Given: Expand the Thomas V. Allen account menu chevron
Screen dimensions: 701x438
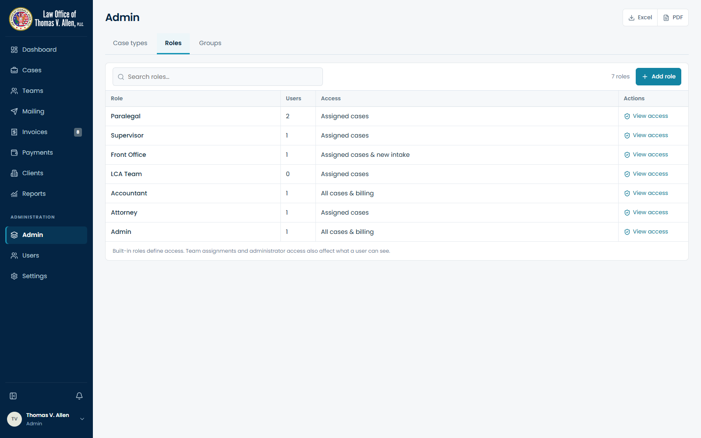Looking at the screenshot, I should pyautogui.click(x=82, y=419).
